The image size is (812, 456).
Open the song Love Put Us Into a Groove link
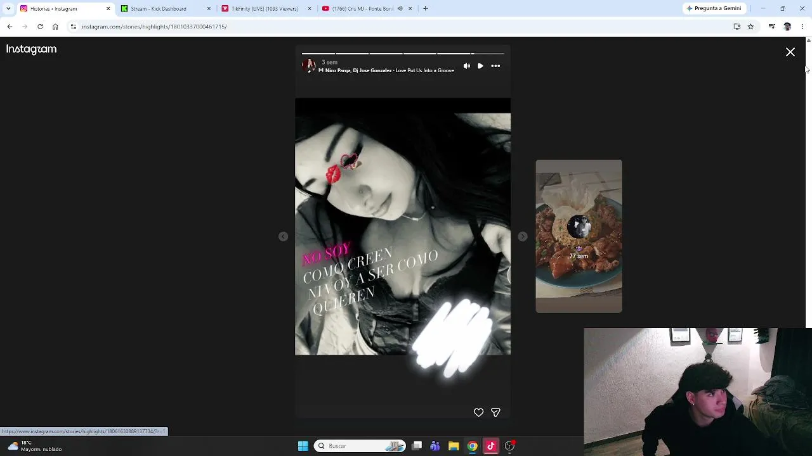[x=389, y=70]
